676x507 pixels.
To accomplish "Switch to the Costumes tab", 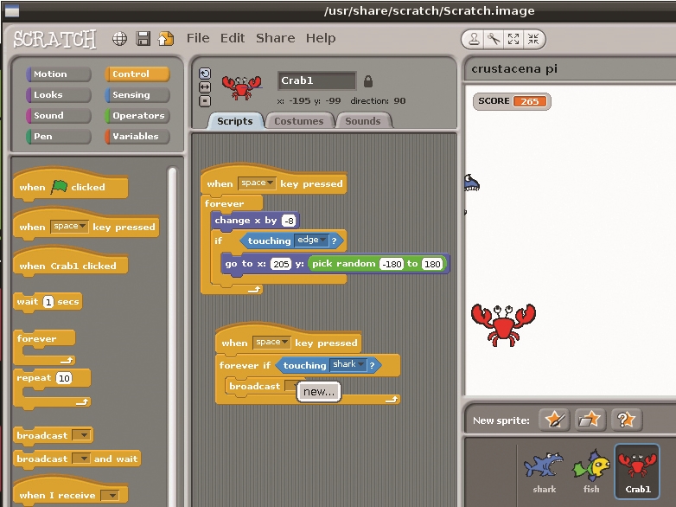I will tap(299, 121).
